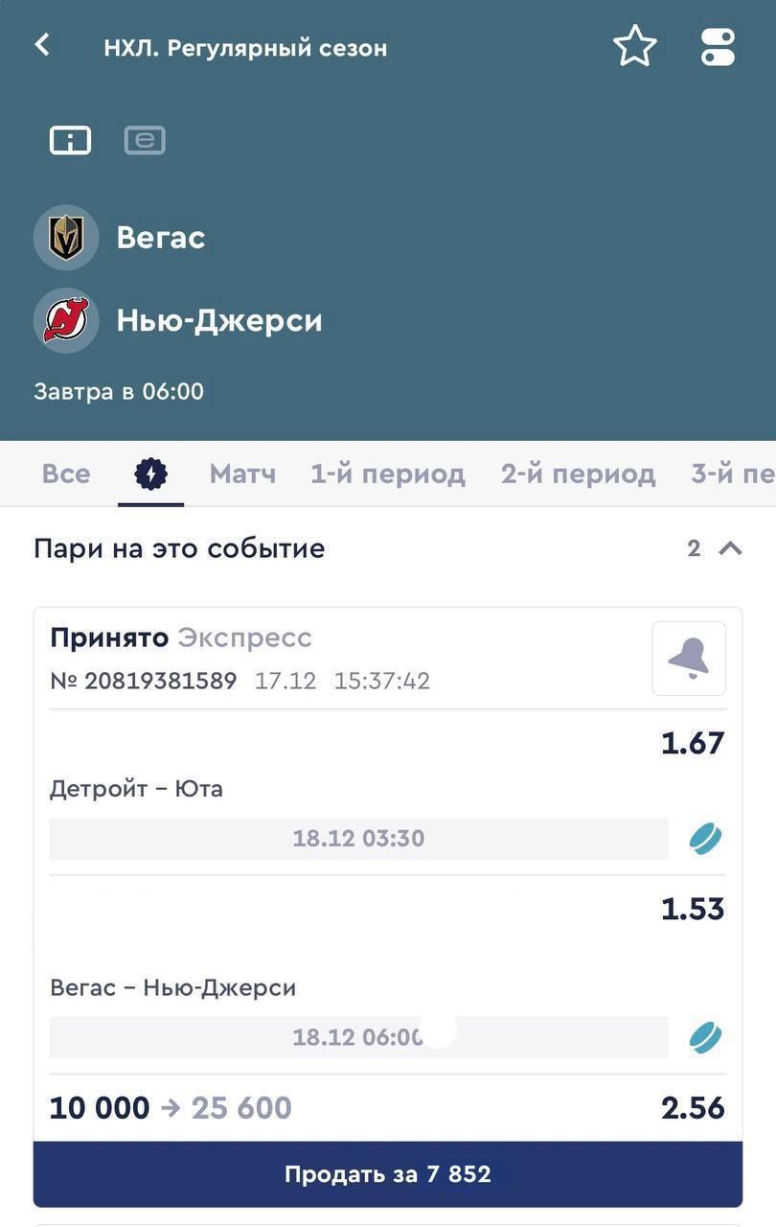Toggle the view switch in header
Image resolution: width=776 pixels, height=1227 pixels.
point(718,46)
